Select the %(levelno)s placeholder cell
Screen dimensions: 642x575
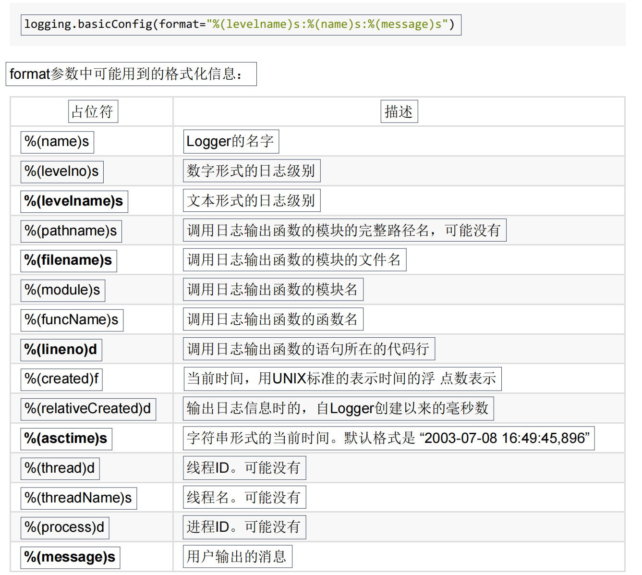click(x=62, y=171)
